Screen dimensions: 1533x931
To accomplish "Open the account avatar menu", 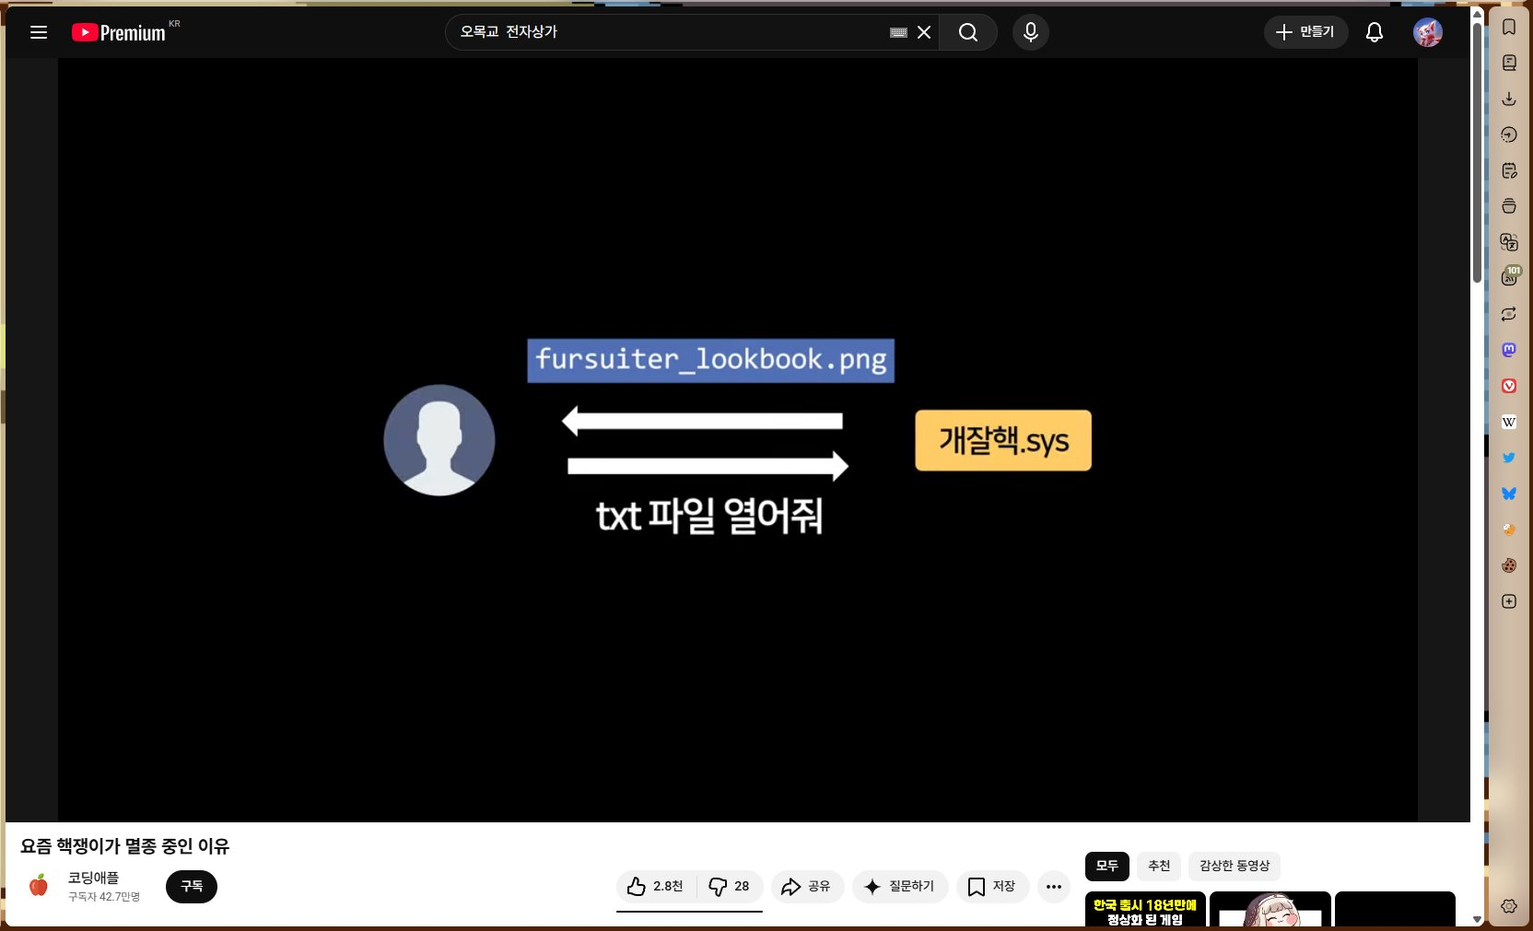I will (x=1427, y=32).
